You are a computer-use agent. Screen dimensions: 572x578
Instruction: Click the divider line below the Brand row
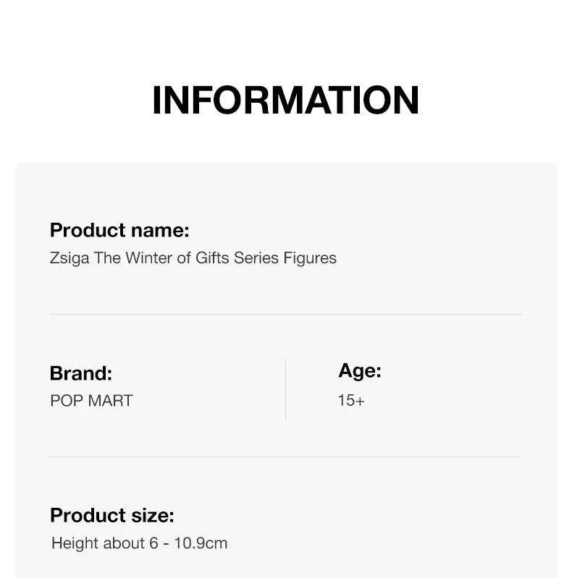(285, 457)
